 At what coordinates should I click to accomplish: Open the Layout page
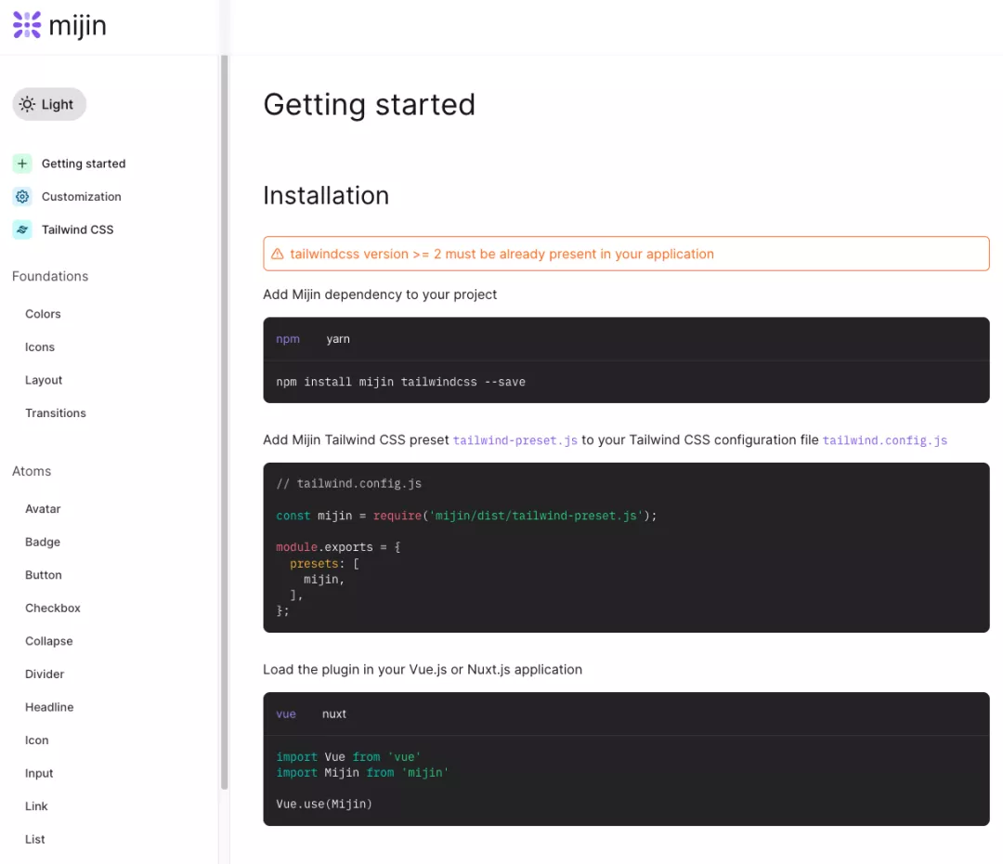(x=44, y=380)
